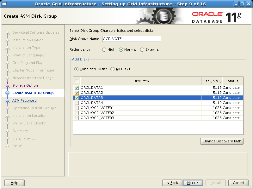The height and width of the screenshot is (189, 253).
Task: Select the ORCL:DATA1 disk path text
Action: (x=92, y=88)
